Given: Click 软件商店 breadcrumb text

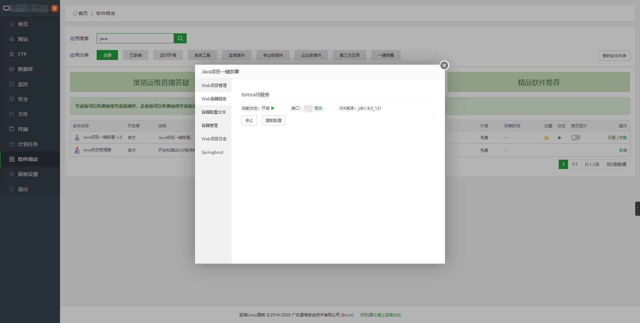Looking at the screenshot, I should (106, 13).
